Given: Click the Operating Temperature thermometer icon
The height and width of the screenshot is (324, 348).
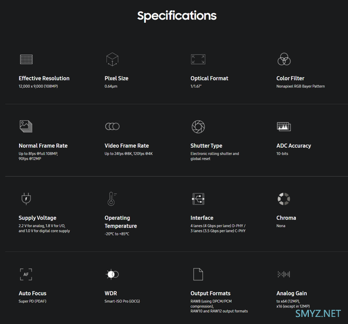Looking at the screenshot, I should 112,199.
